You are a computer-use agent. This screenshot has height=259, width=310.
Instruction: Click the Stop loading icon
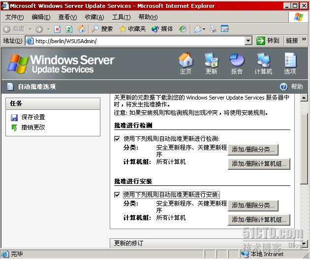(57, 29)
